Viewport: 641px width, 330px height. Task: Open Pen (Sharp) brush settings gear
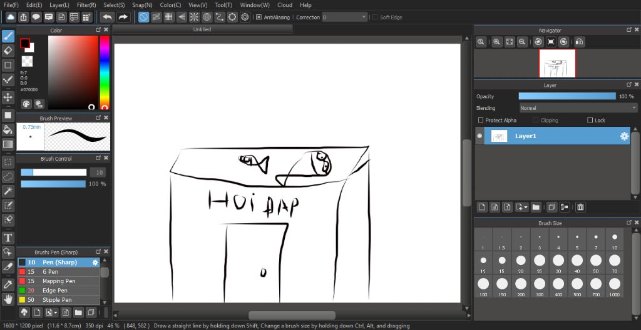[95, 262]
